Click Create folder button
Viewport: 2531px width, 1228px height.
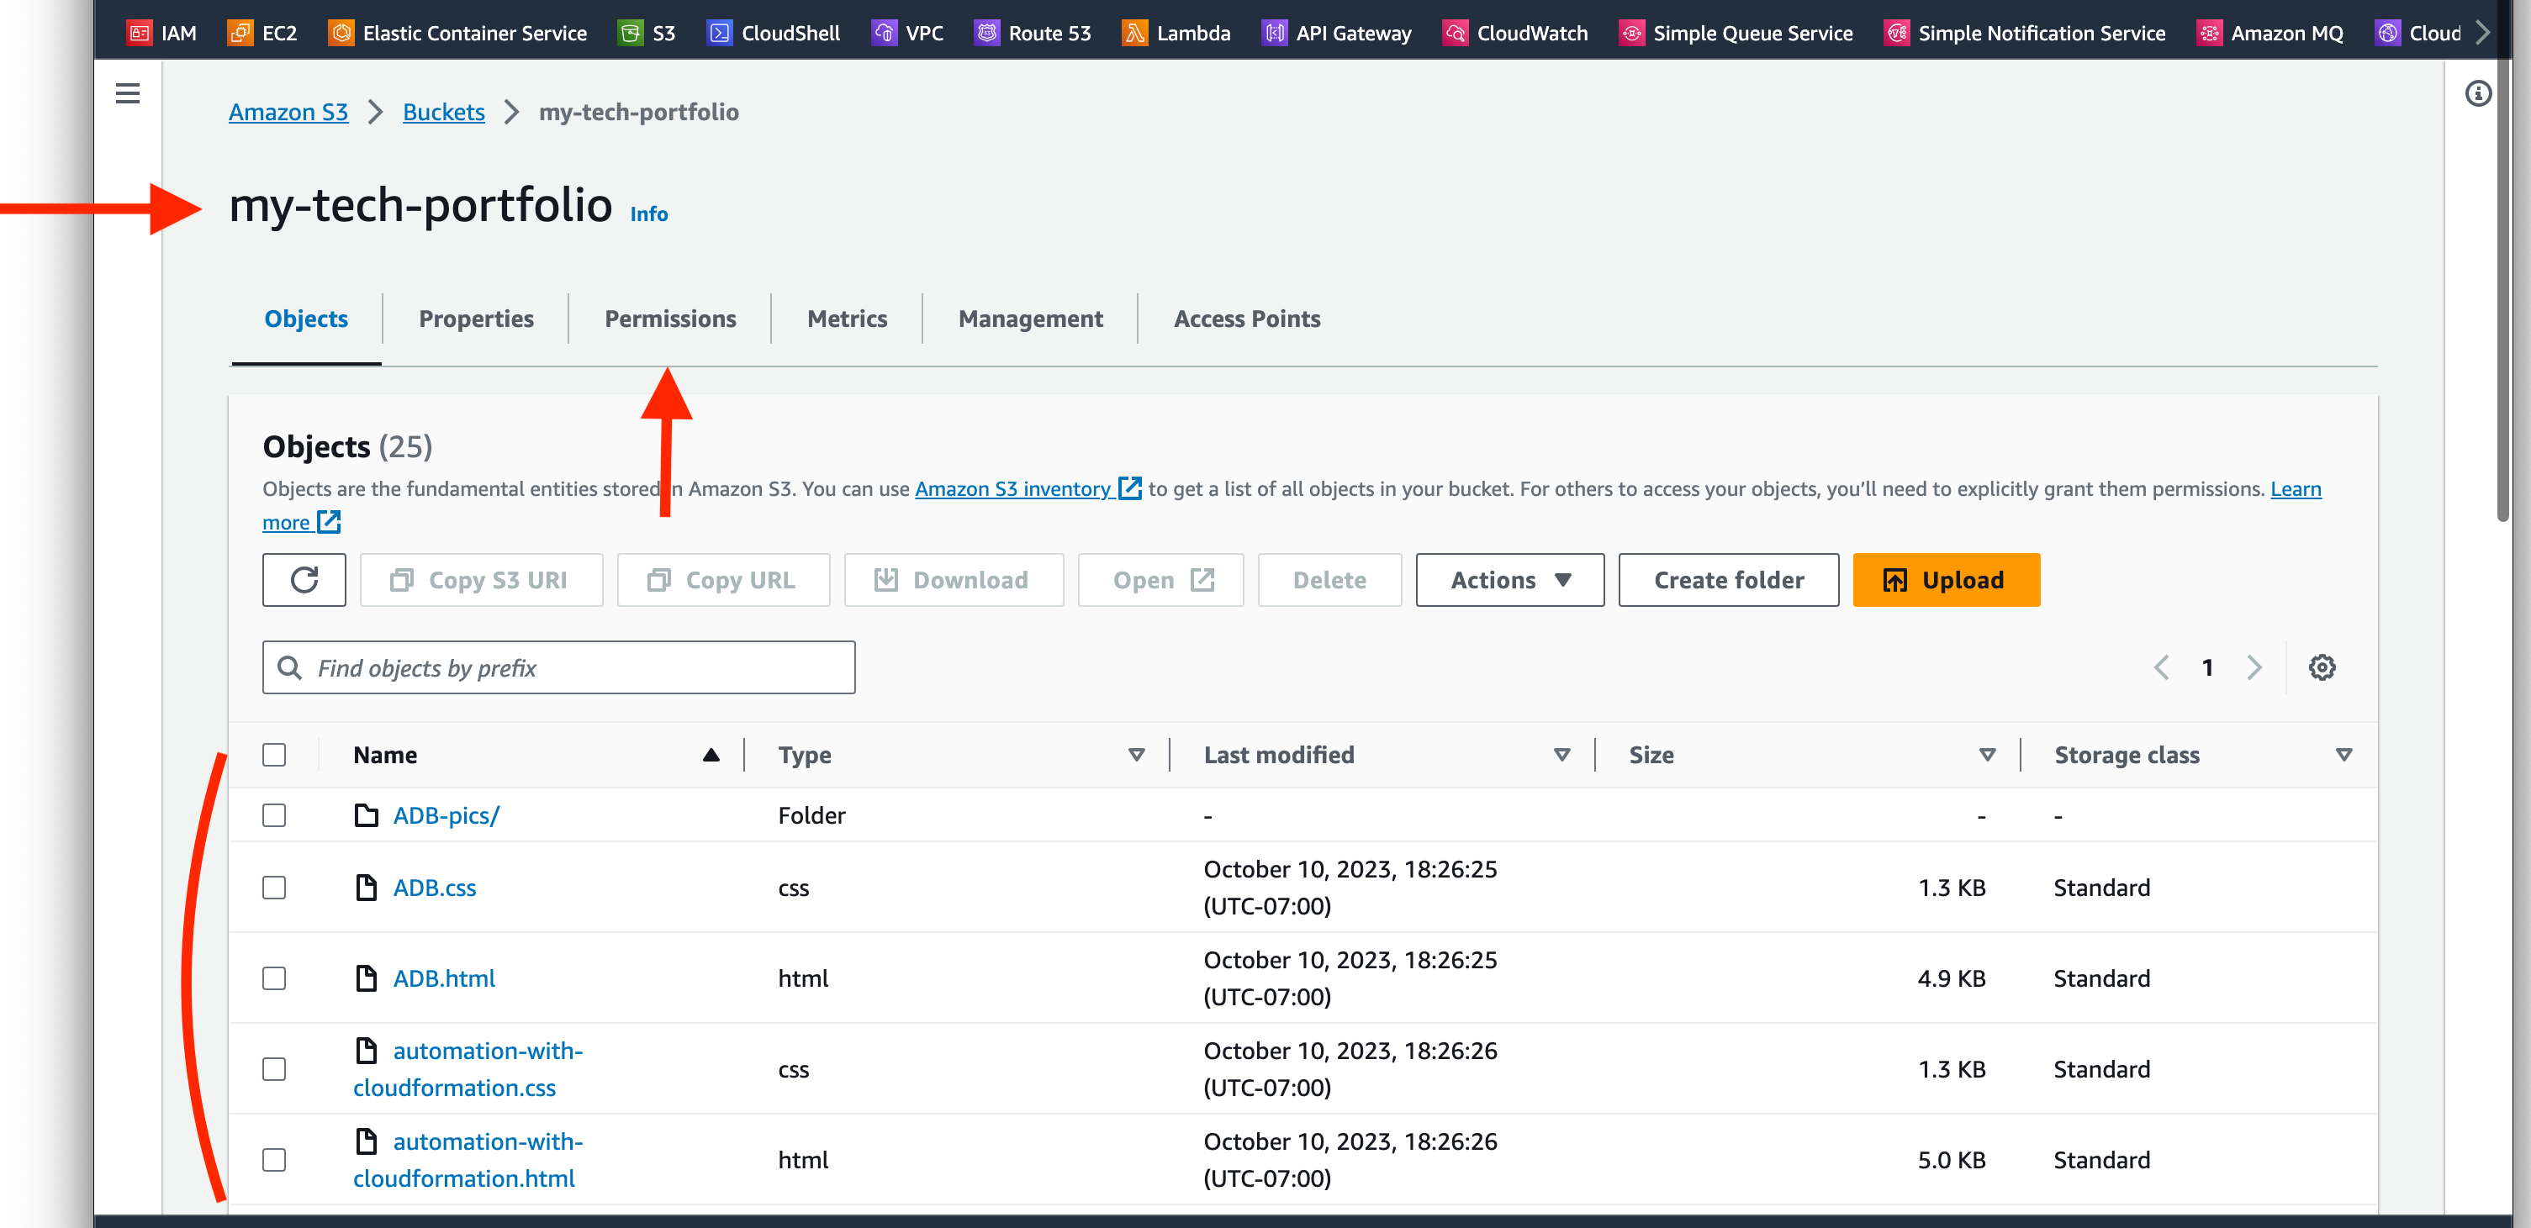click(1728, 580)
